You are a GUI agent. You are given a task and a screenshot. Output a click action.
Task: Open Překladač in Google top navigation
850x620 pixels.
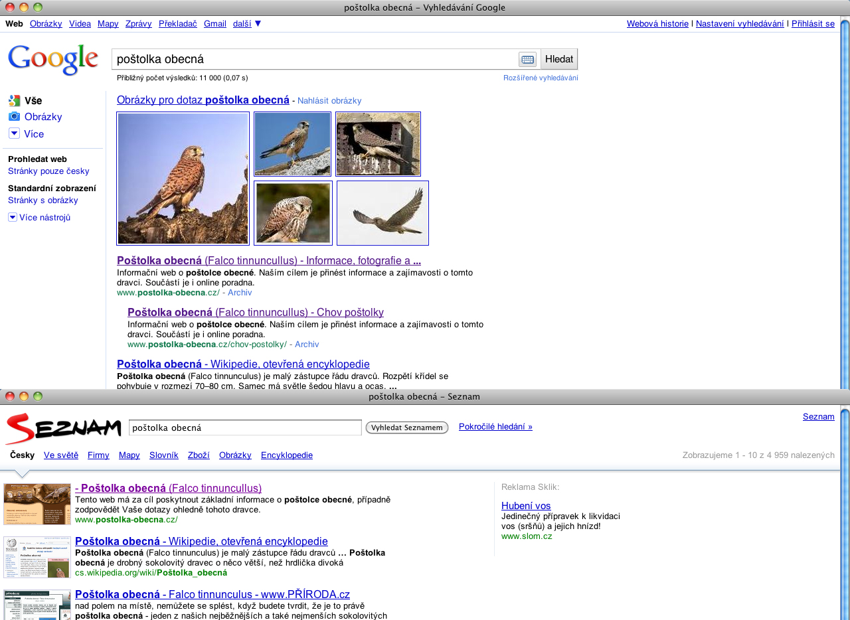point(178,23)
